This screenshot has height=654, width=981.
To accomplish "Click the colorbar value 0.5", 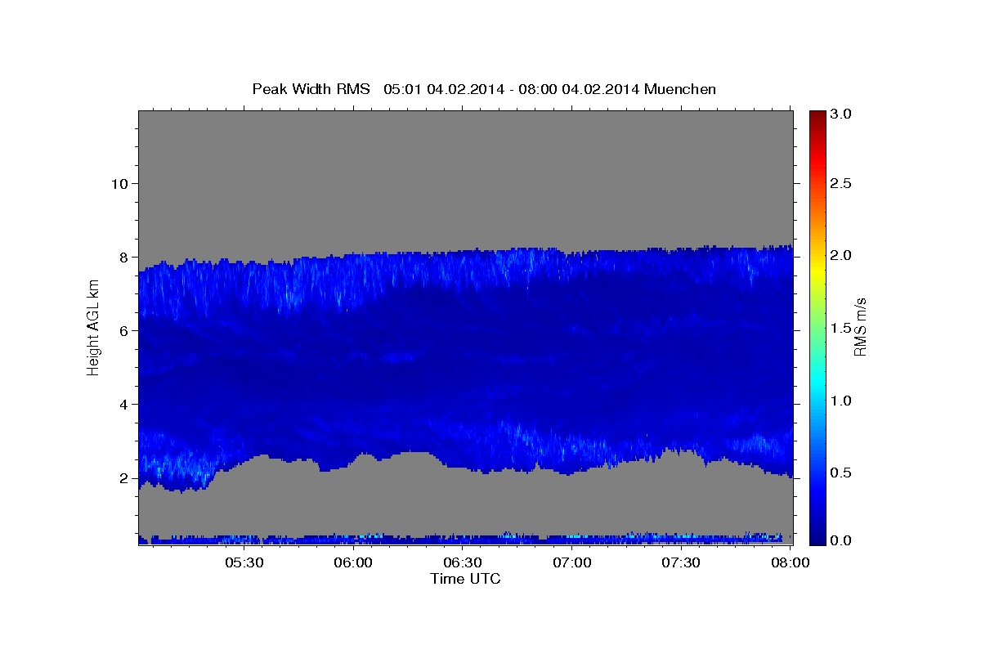I will 840,473.
